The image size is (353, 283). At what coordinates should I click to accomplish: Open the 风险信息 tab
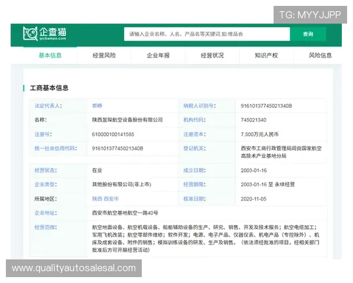pos(320,55)
